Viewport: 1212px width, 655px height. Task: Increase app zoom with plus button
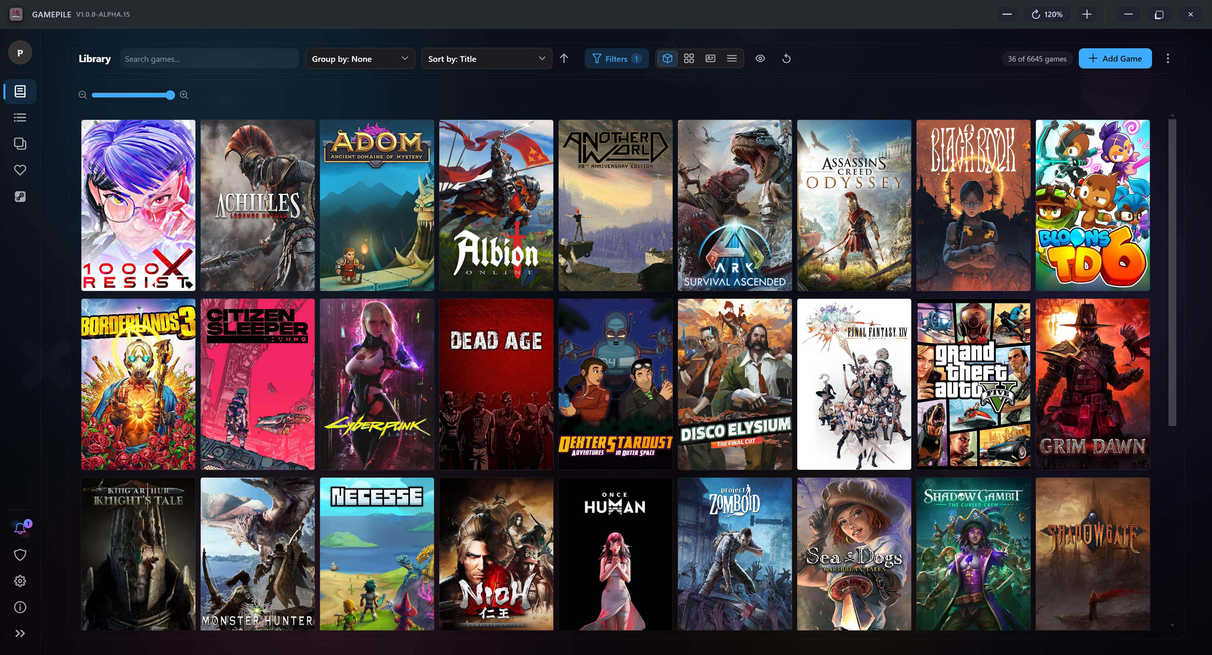pos(1087,14)
